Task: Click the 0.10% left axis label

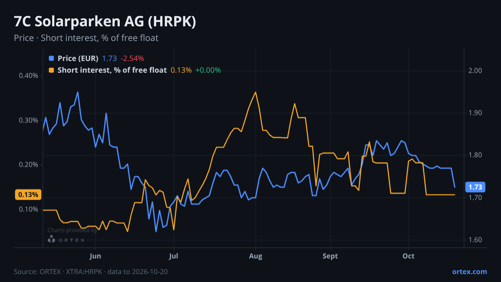Action: [28, 209]
